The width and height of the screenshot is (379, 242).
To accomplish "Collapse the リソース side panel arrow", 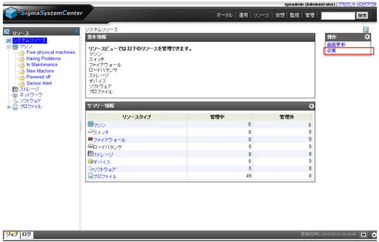I will (77, 32).
